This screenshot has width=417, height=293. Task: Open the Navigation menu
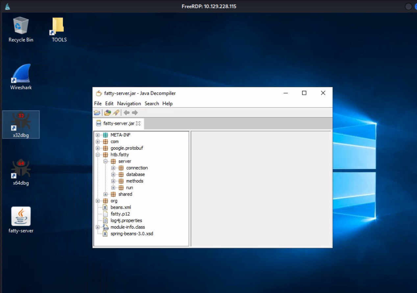[x=129, y=103]
